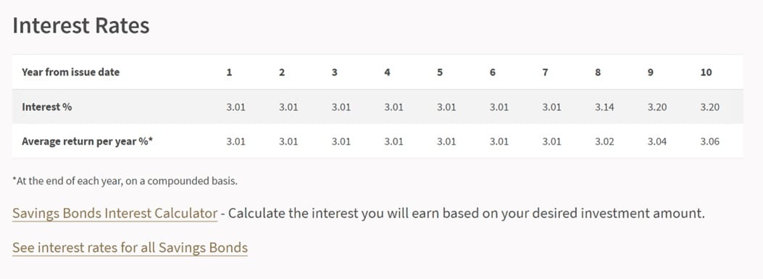Screen dimensions: 763x279
Task: Select column header for year 3
Action: 334,72
